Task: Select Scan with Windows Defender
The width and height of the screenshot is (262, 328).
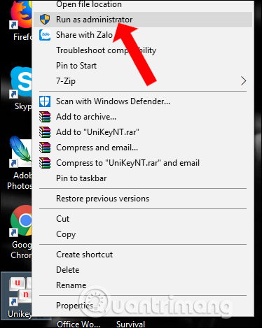Action: coord(143,101)
